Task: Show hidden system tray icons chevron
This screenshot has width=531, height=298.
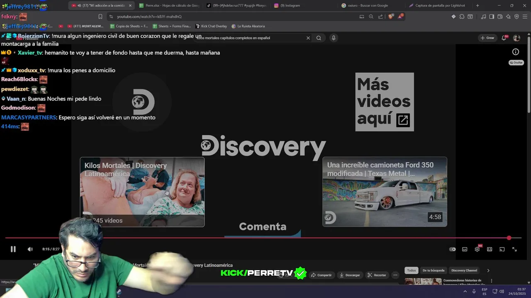Action: [x=465, y=291]
